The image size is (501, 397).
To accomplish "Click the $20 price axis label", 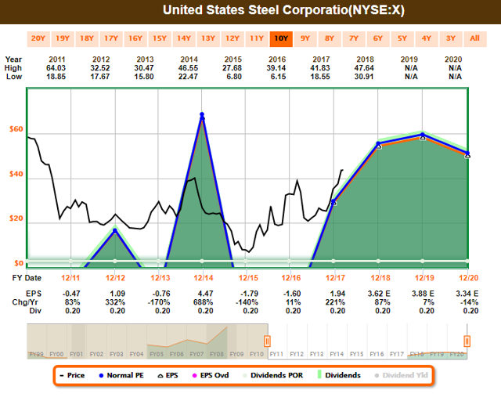I will 16,218.
